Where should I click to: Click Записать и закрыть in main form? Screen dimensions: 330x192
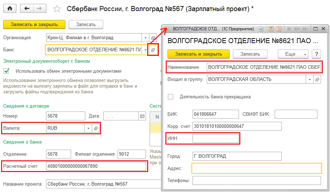tap(34, 25)
